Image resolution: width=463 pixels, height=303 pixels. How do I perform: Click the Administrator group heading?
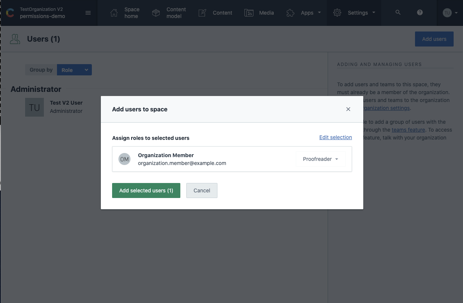(x=36, y=89)
